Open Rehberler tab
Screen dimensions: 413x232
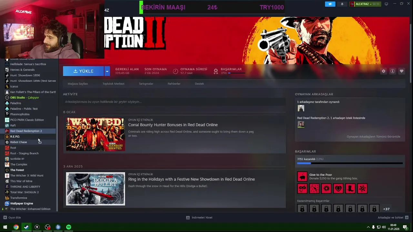click(x=174, y=84)
